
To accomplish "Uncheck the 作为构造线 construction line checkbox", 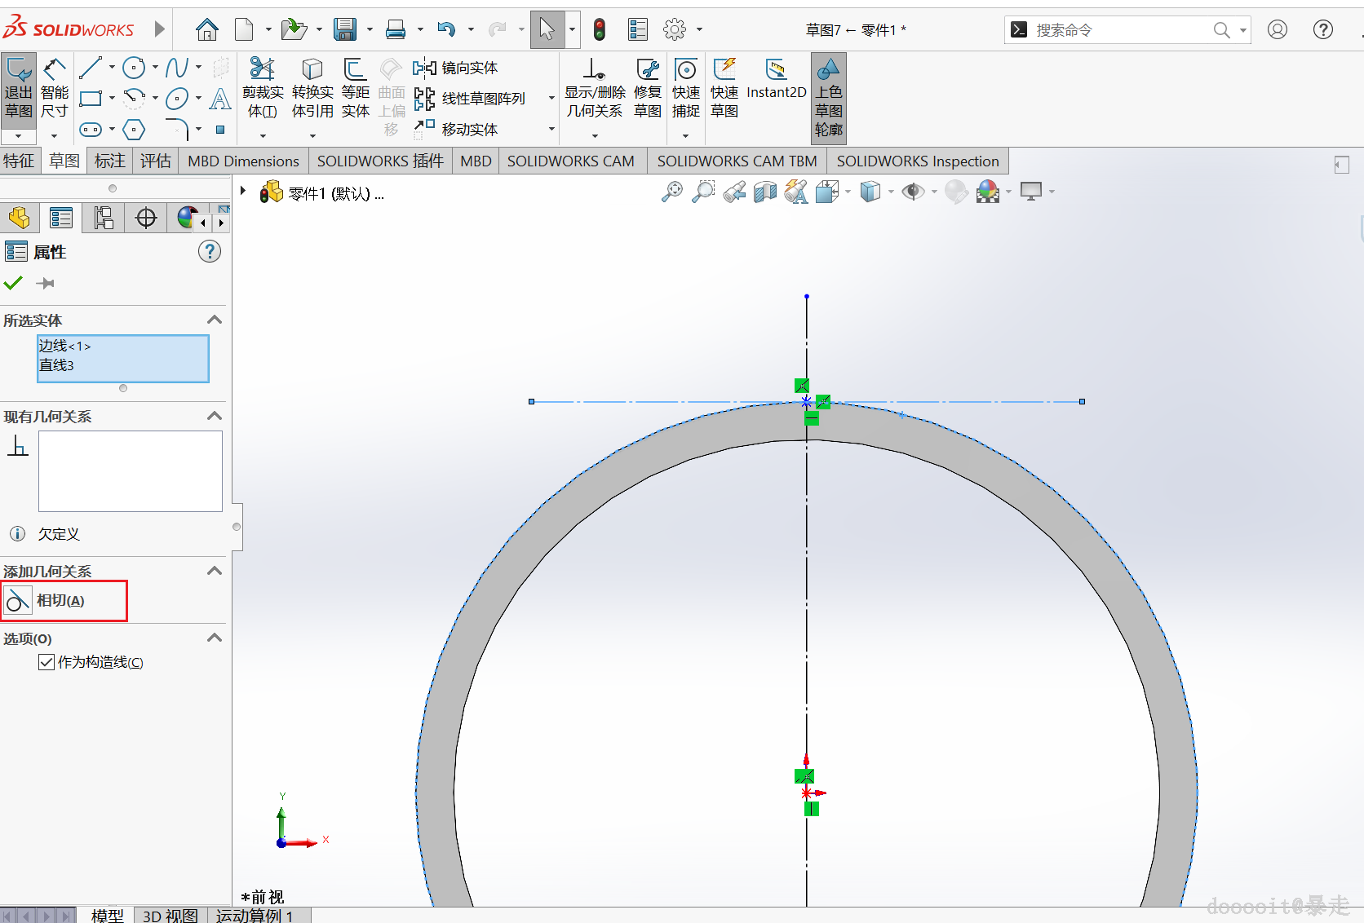I will pos(46,662).
